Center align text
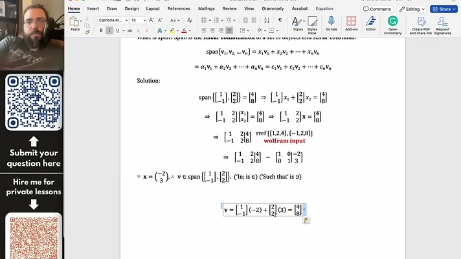The height and width of the screenshot is (259, 461). pos(212,30)
